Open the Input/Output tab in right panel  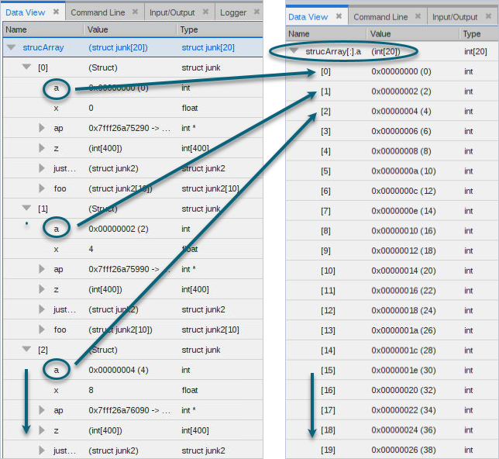click(454, 17)
